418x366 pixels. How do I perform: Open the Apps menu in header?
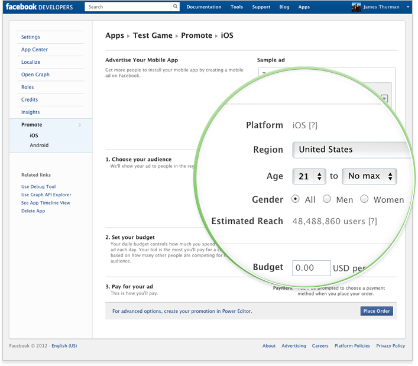[304, 7]
